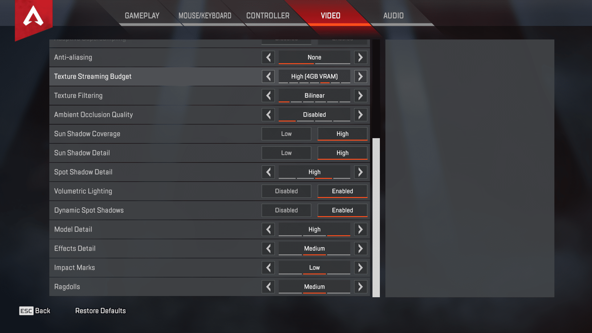Click left arrow icon for Effects Detail

pos(268,249)
